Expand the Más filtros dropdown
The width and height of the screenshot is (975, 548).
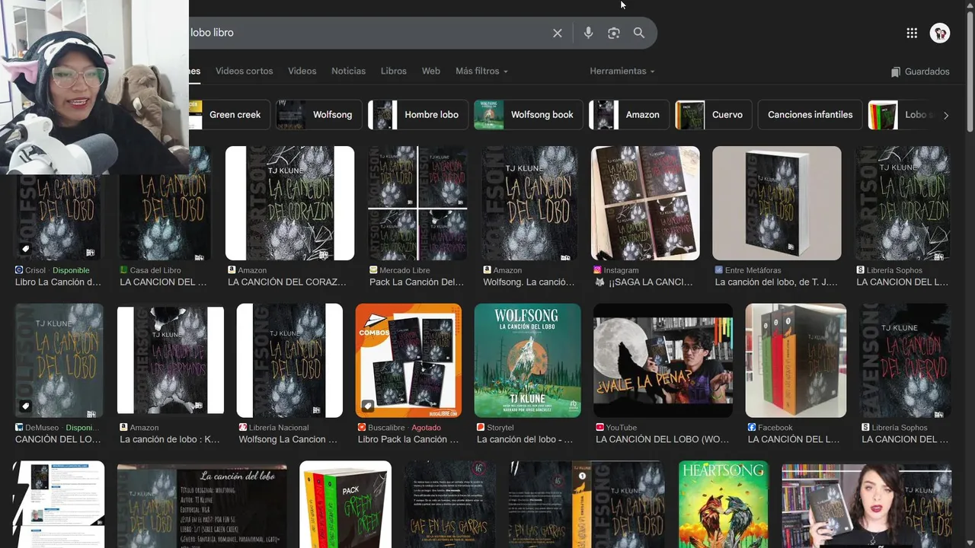coord(481,71)
